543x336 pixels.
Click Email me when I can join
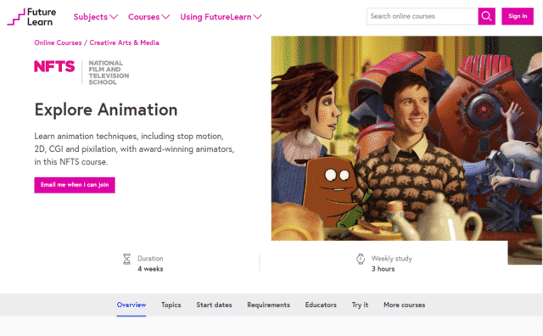[x=75, y=185]
